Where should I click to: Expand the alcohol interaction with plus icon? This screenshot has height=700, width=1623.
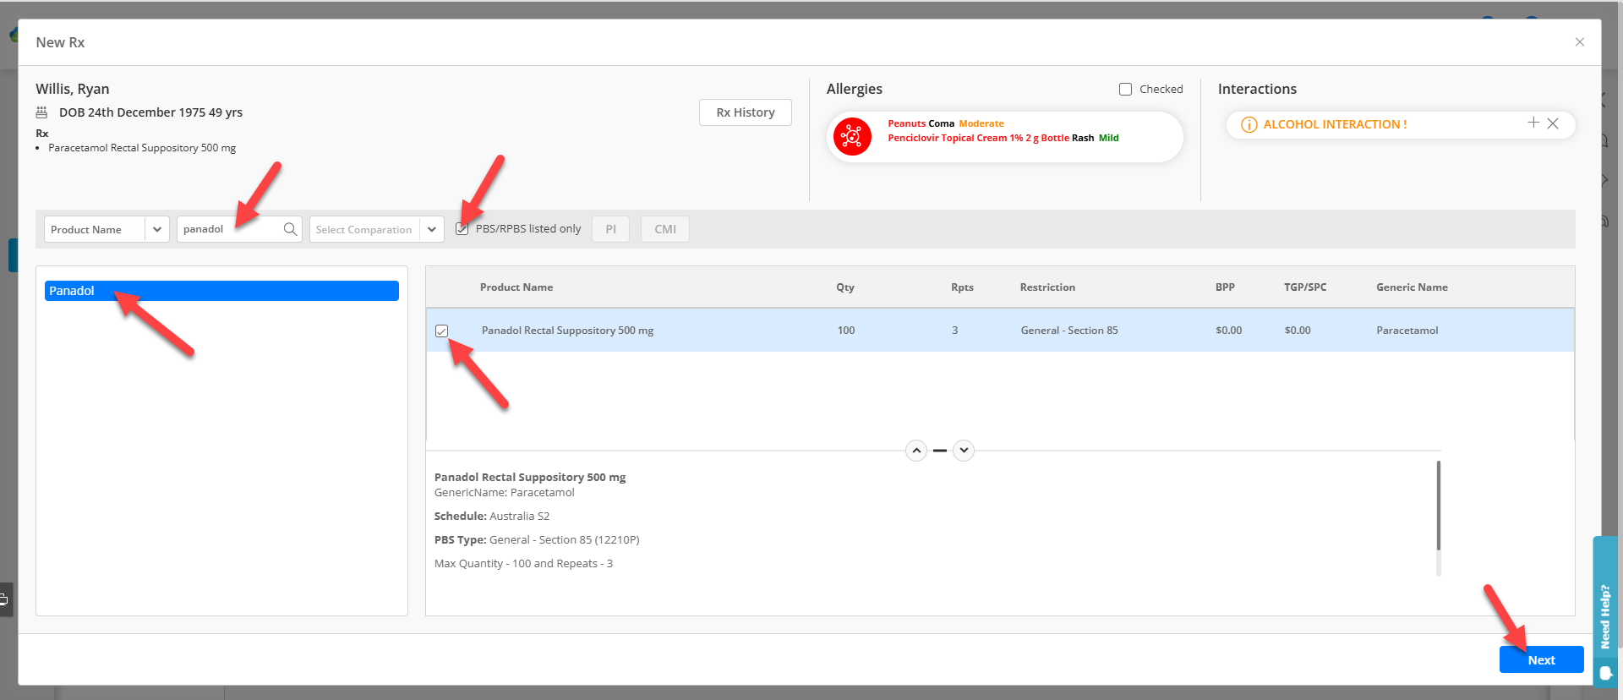(1533, 123)
